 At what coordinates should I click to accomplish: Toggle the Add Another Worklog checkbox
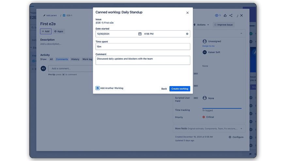click(98, 88)
